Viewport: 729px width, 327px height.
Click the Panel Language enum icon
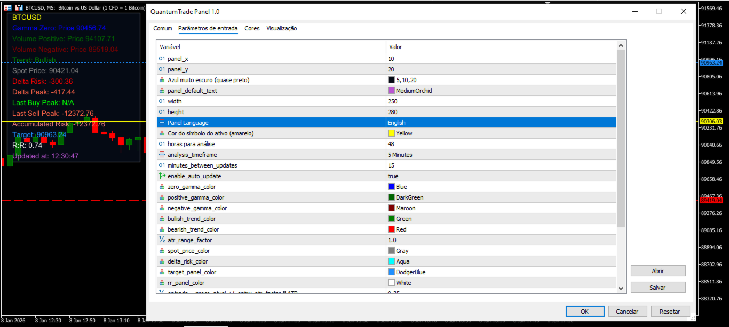162,123
